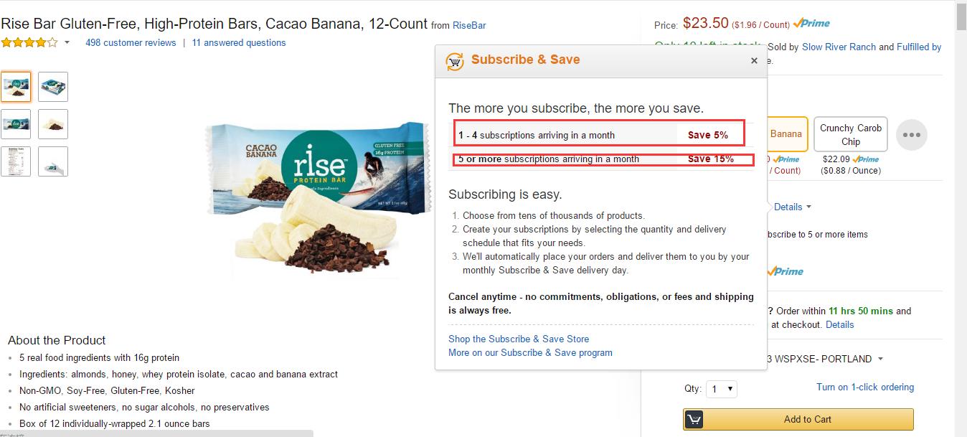Open the Portland delivery address dropdown
Screen dimensions: 967x437
(x=880, y=359)
